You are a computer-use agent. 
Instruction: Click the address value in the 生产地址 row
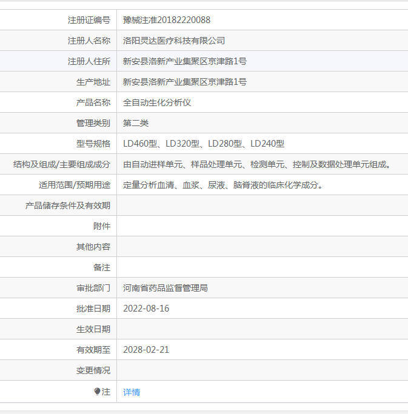185,82
